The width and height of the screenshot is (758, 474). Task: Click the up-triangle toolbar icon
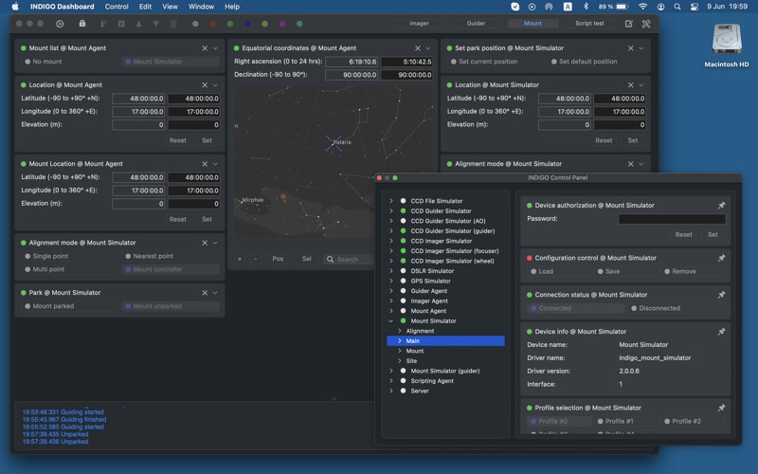coord(138,24)
